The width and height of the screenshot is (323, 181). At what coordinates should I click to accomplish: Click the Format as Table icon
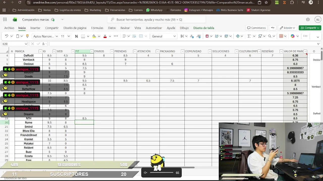coord(226,36)
